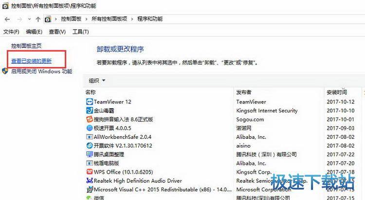Viewport: 365px width, 200px height.
Task: Click the WPS Office program icon
Action: (x=90, y=172)
